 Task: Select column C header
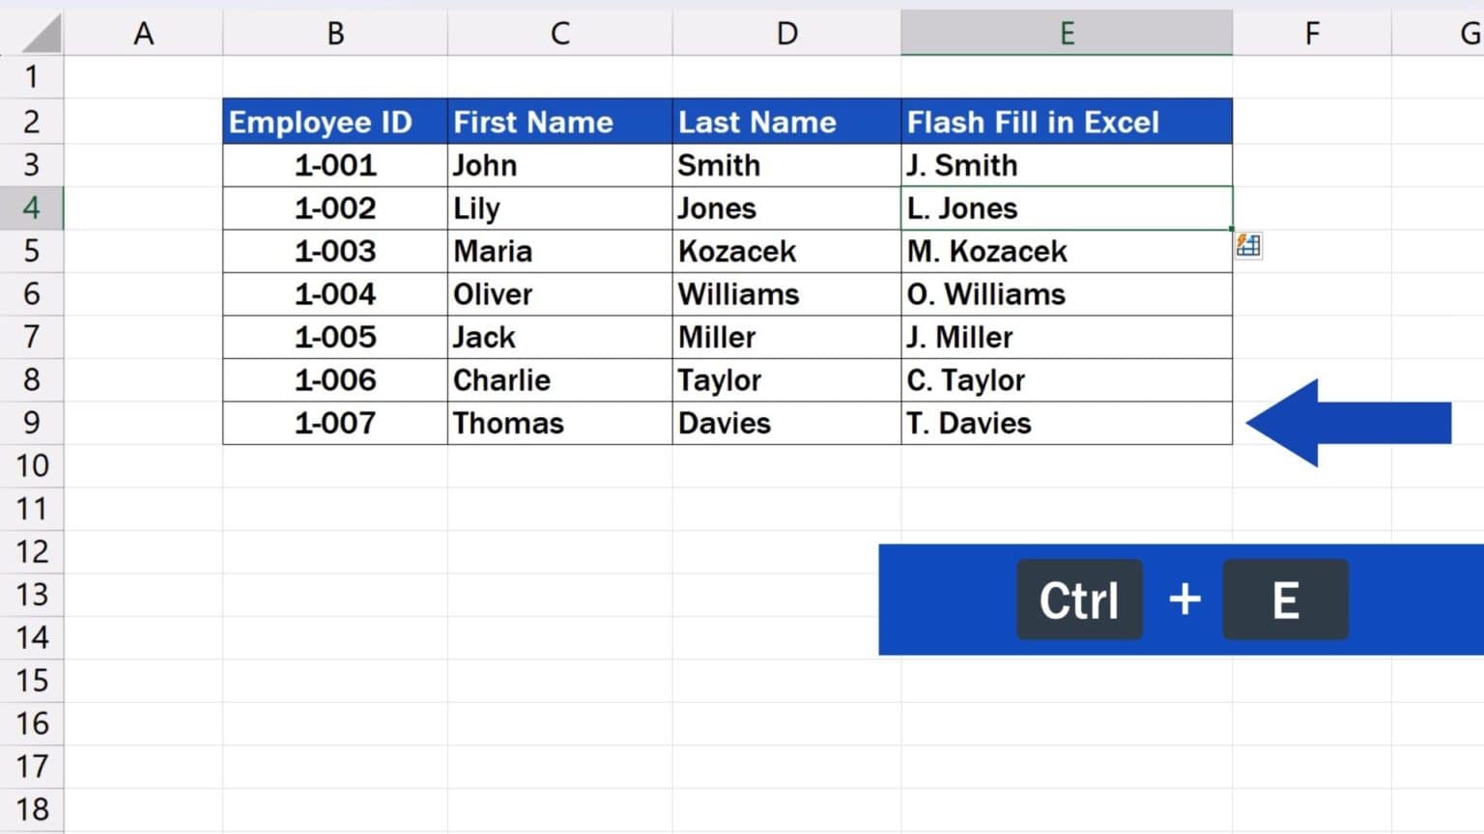pyautogui.click(x=559, y=32)
